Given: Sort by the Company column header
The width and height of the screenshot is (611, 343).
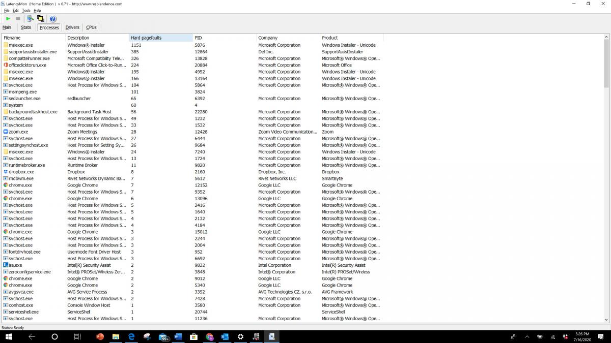Looking at the screenshot, I should 288,38.
